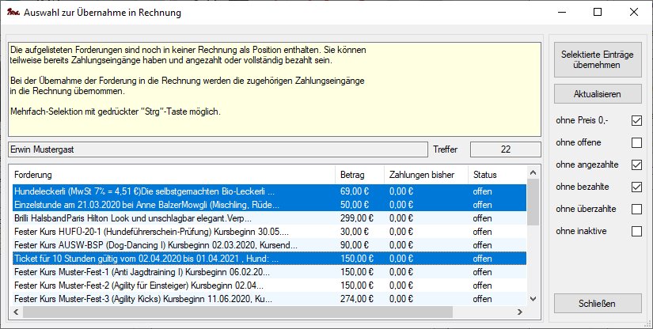The height and width of the screenshot is (329, 653).
Task: Click the Status column header
Action: pyautogui.click(x=495, y=174)
